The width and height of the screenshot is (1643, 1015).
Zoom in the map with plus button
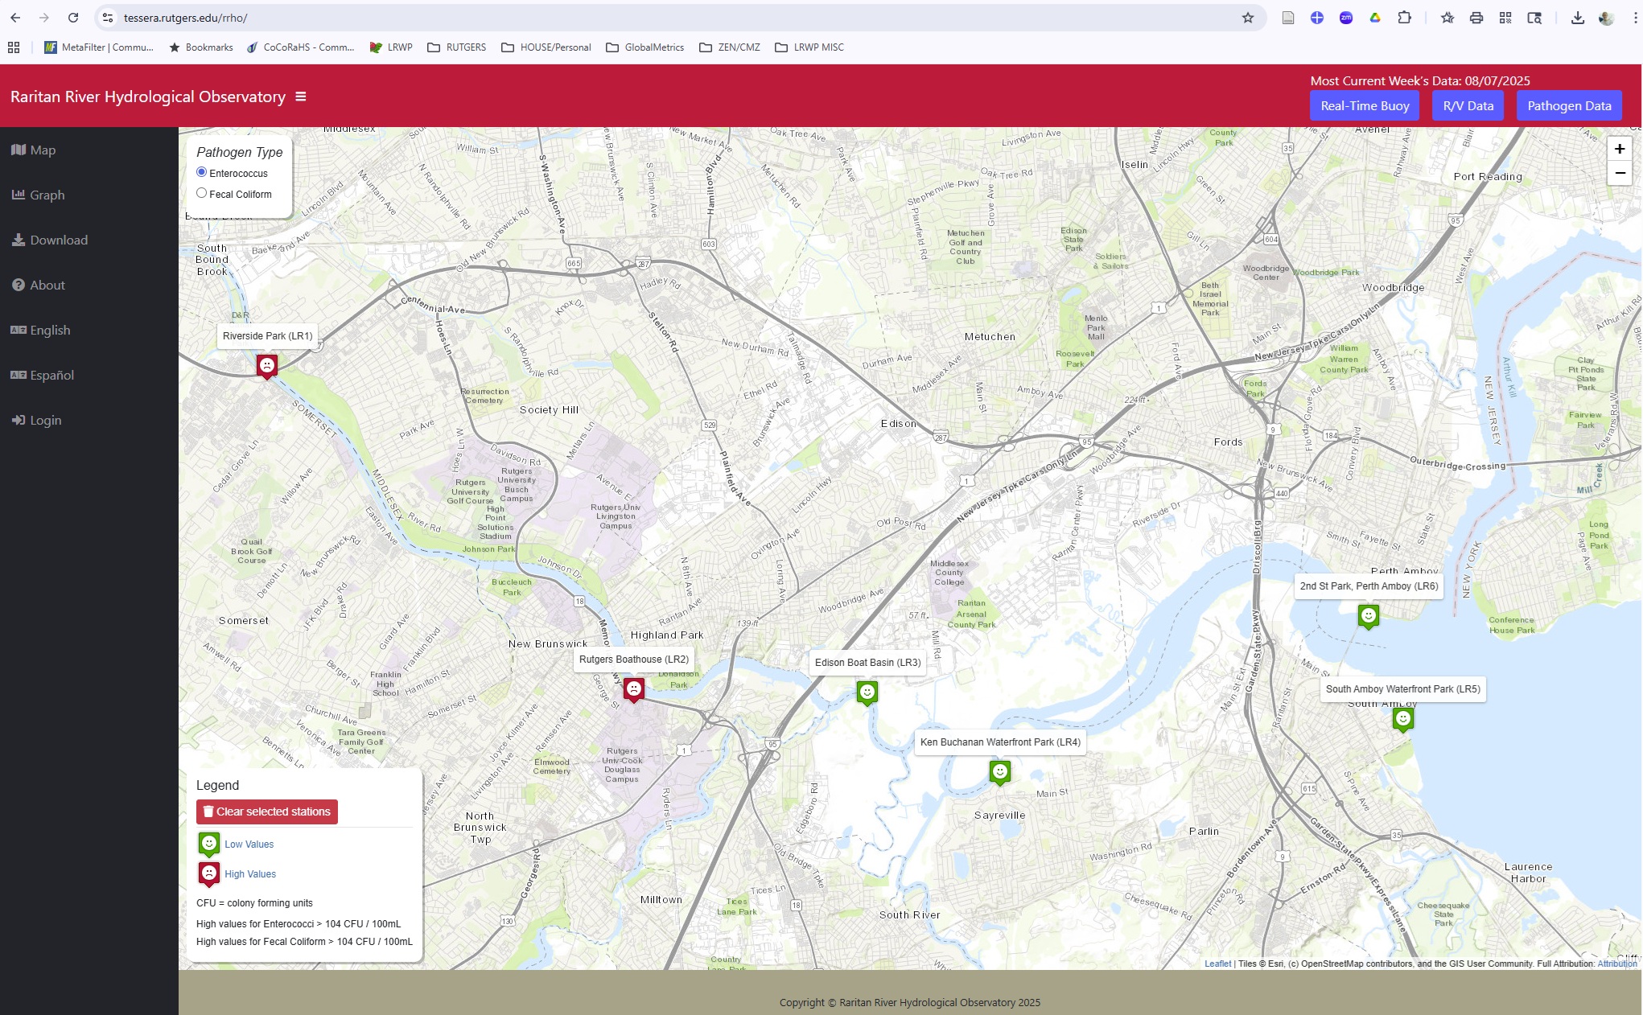pyautogui.click(x=1619, y=149)
